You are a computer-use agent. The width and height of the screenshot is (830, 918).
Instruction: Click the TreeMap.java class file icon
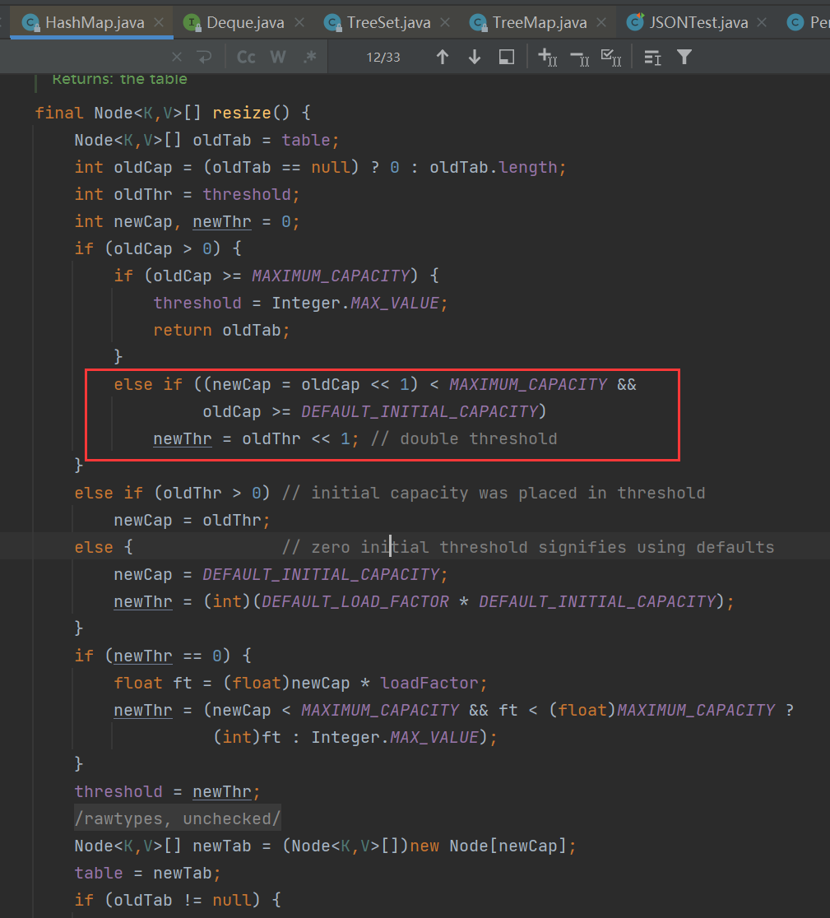pos(478,23)
